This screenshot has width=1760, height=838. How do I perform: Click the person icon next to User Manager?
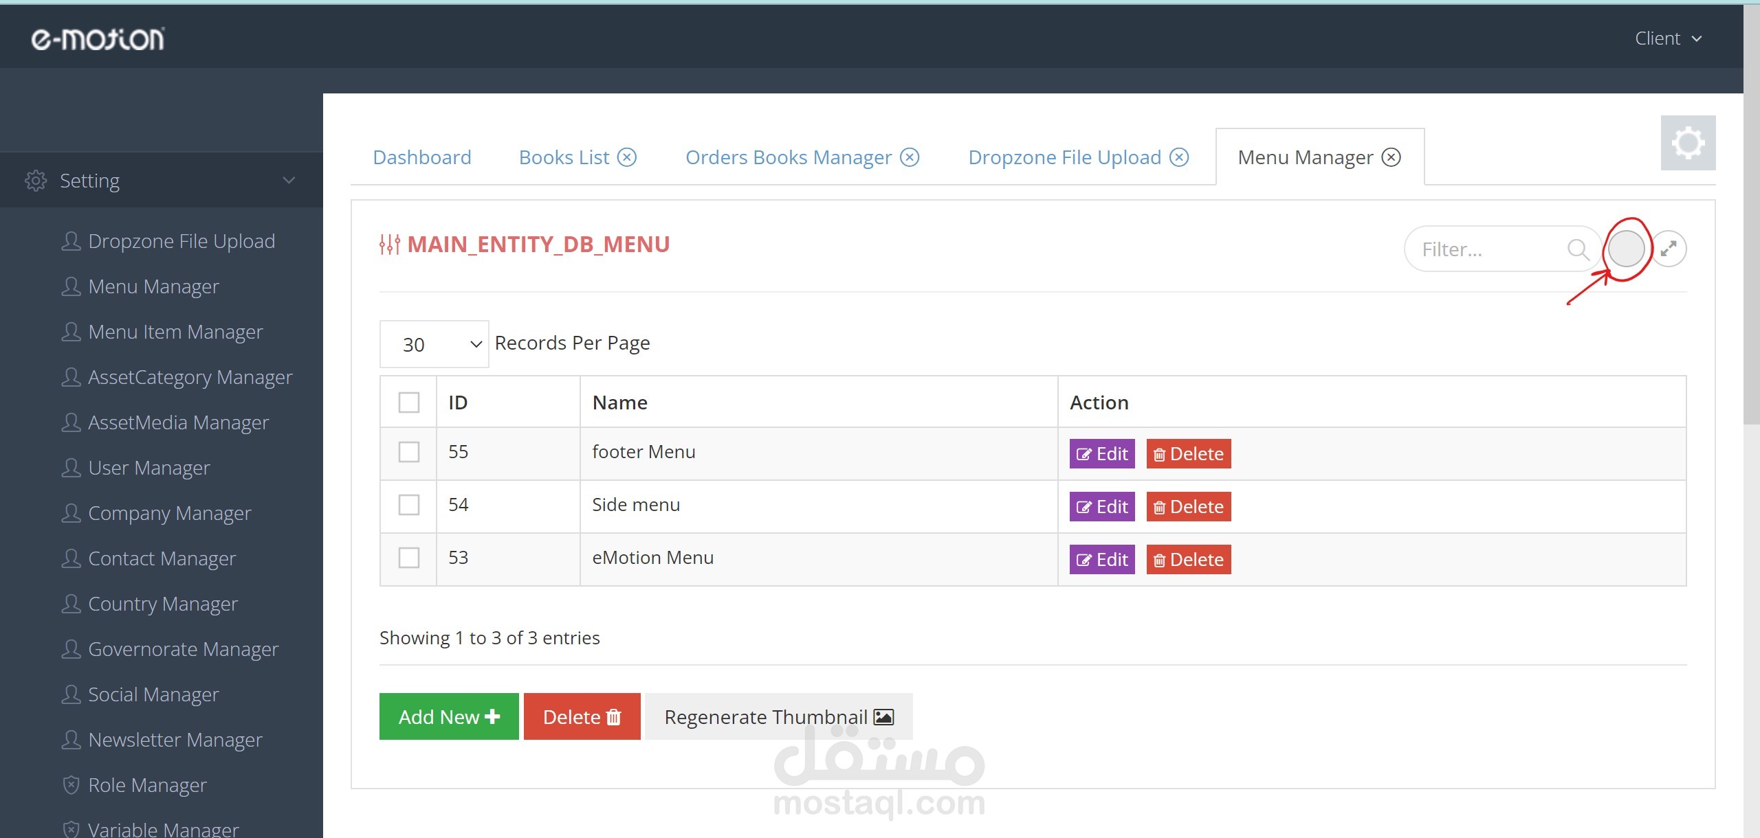coord(71,468)
